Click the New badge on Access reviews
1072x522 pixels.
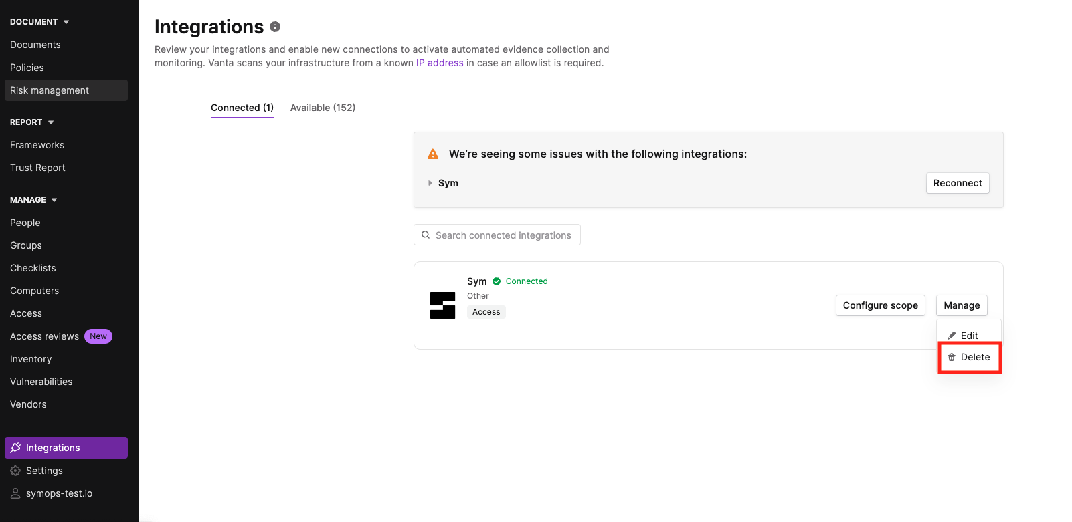pos(98,336)
